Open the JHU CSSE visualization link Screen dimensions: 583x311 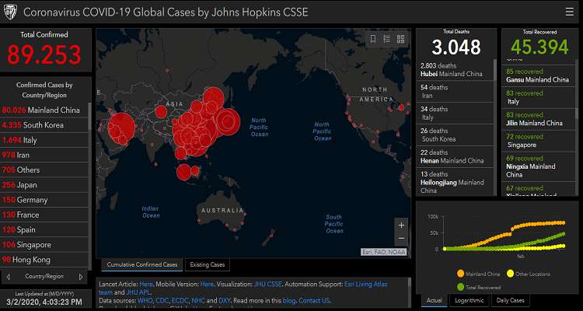[269, 285]
